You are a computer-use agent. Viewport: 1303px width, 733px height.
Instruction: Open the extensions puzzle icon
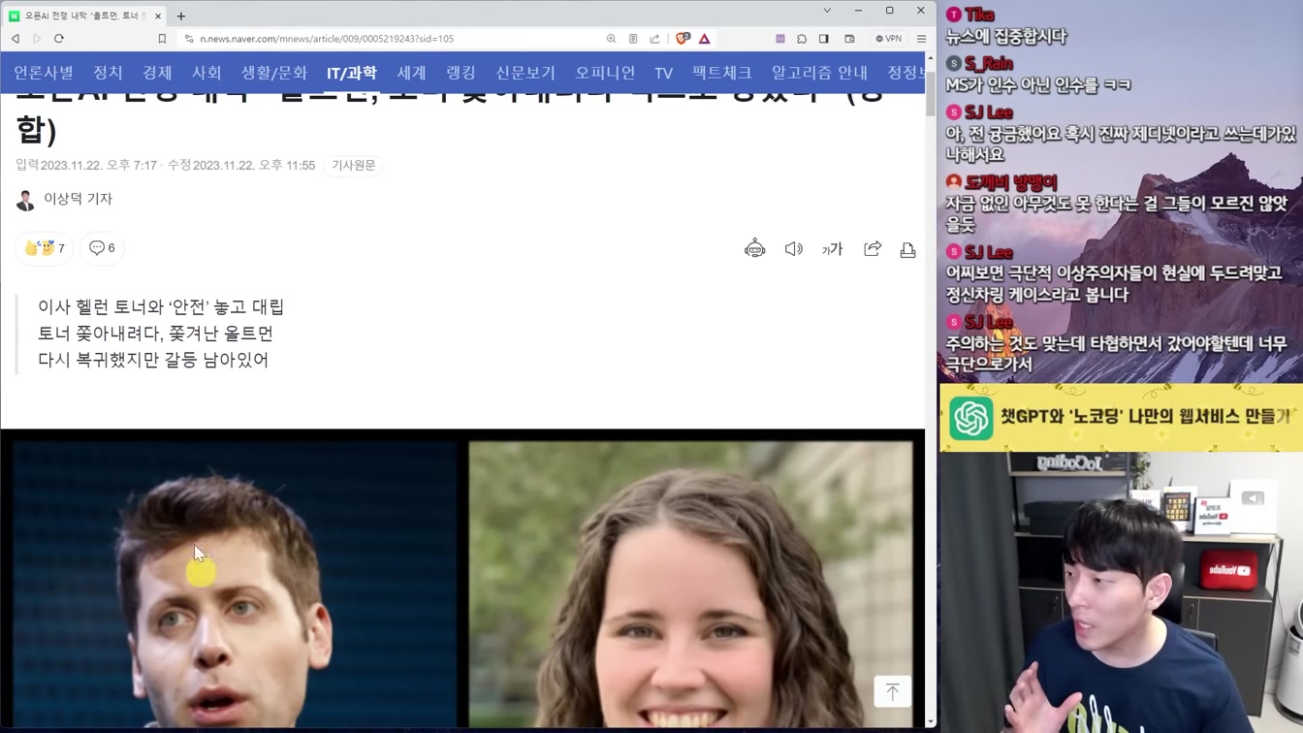(802, 39)
